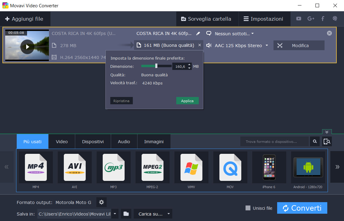Switch to the Video tab

tap(62, 142)
